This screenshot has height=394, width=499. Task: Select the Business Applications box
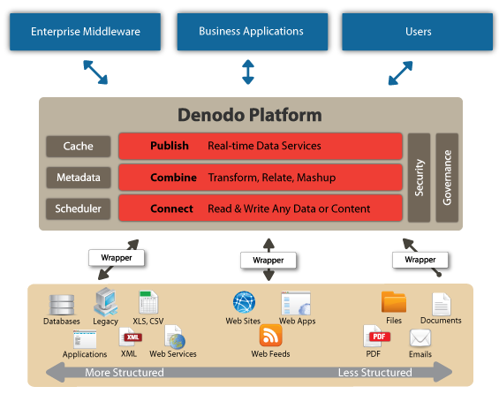pos(253,32)
